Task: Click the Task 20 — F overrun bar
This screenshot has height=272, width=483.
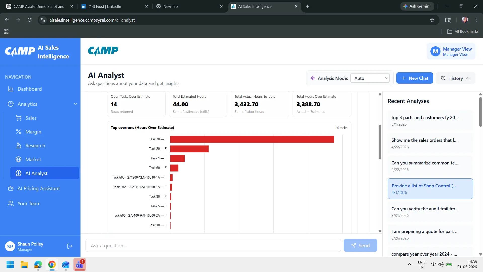Action: [189, 149]
